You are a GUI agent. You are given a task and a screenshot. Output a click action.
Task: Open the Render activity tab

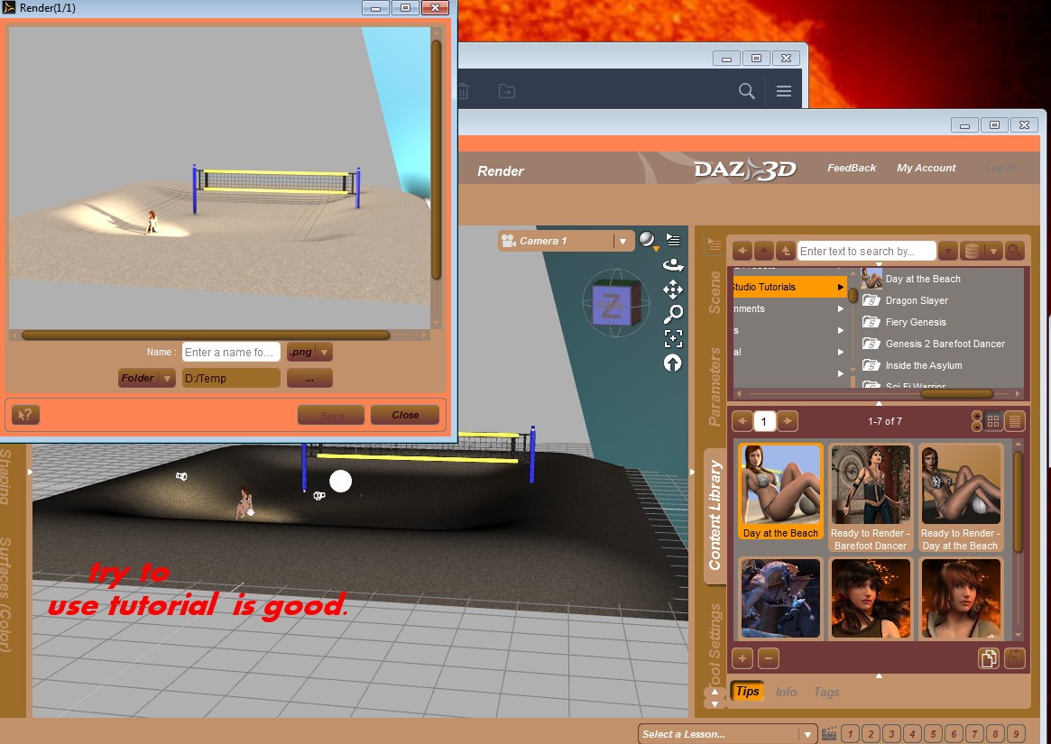tap(500, 171)
